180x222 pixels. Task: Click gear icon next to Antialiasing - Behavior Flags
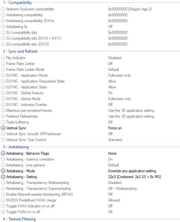click(3, 153)
